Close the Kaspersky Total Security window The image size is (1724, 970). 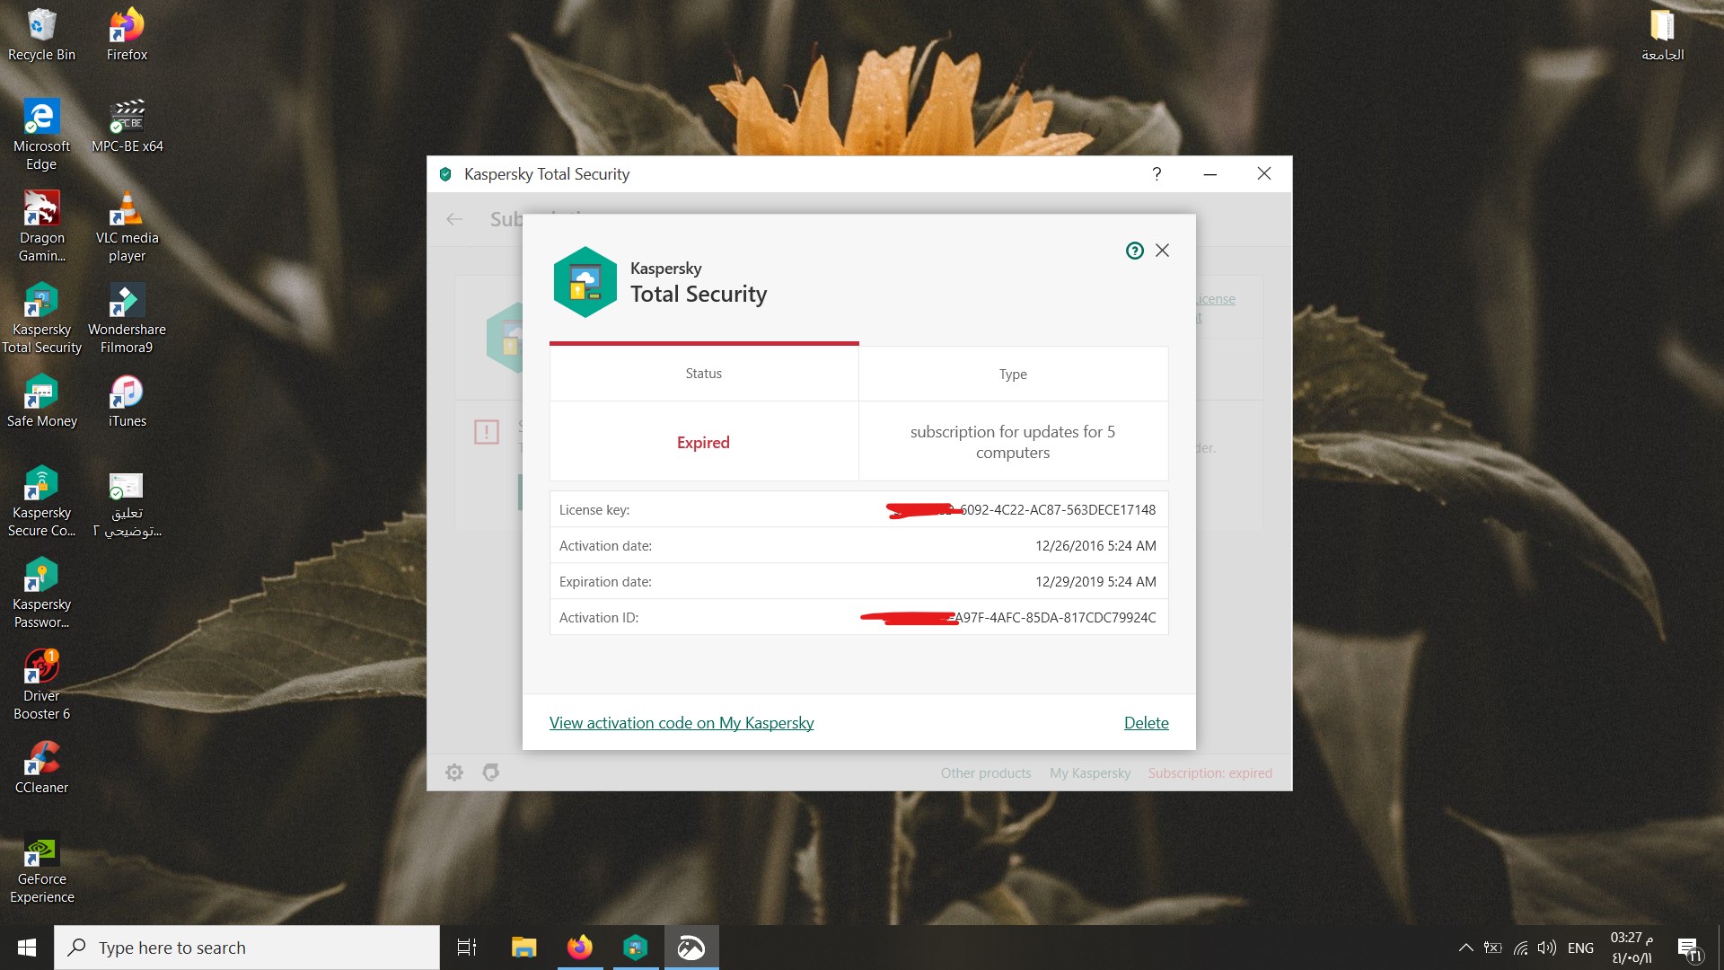pos(1264,174)
